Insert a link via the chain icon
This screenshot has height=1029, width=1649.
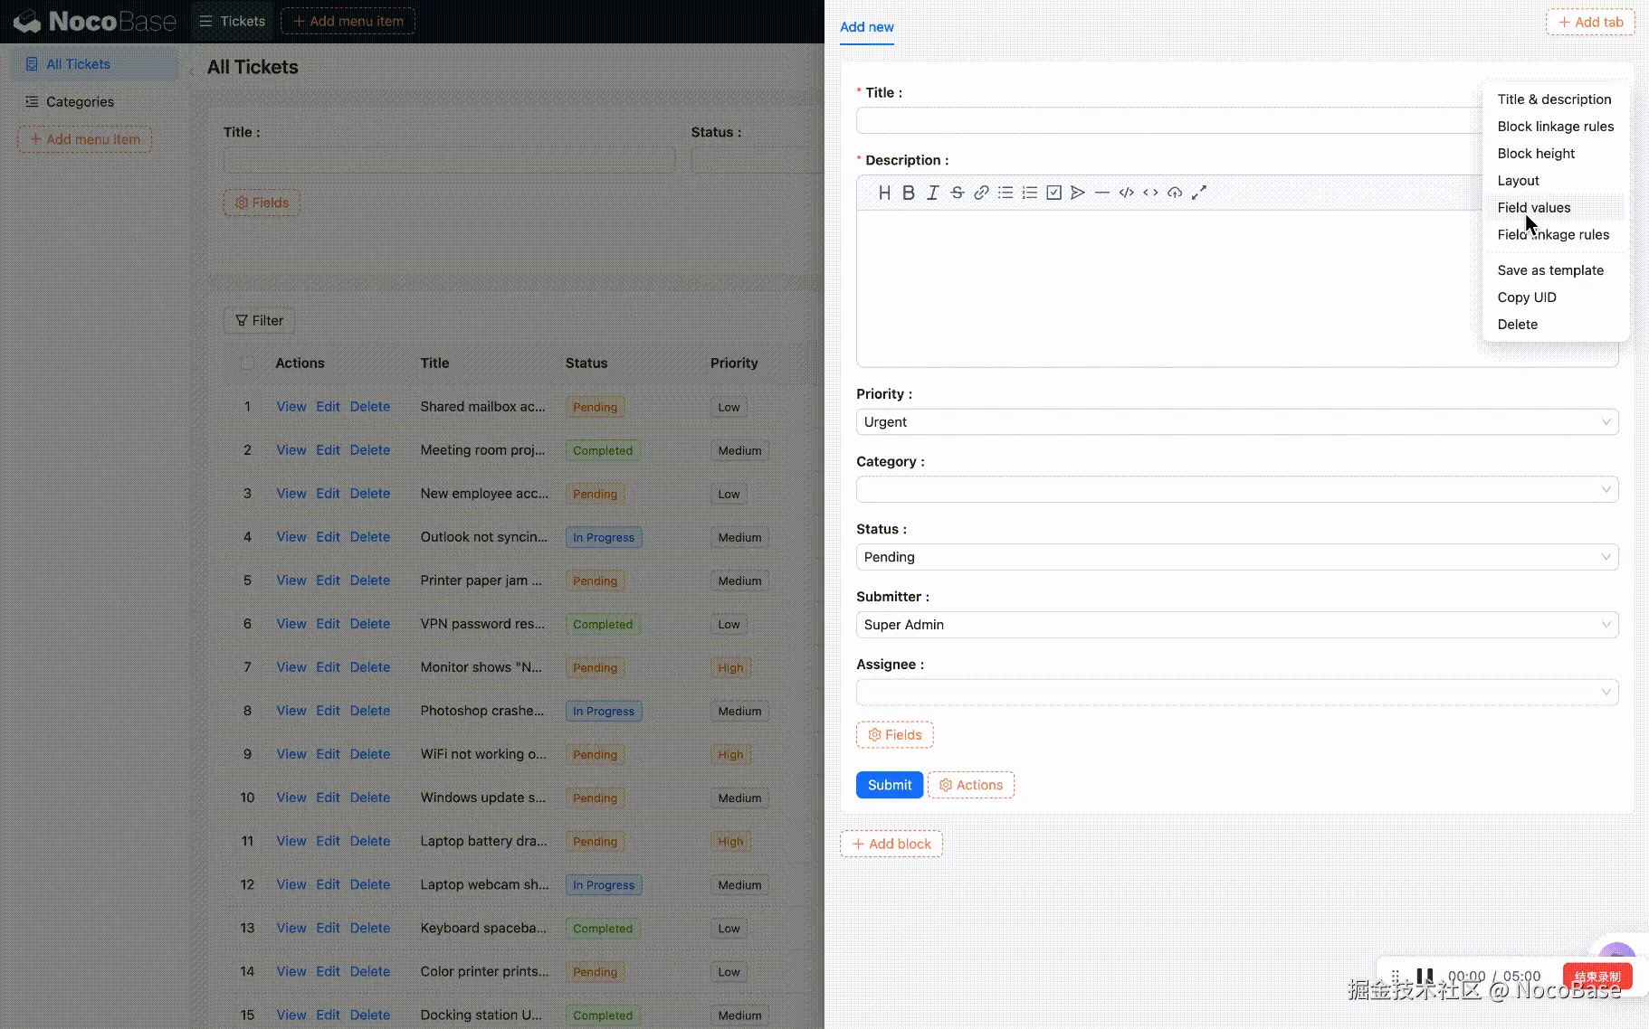981,193
